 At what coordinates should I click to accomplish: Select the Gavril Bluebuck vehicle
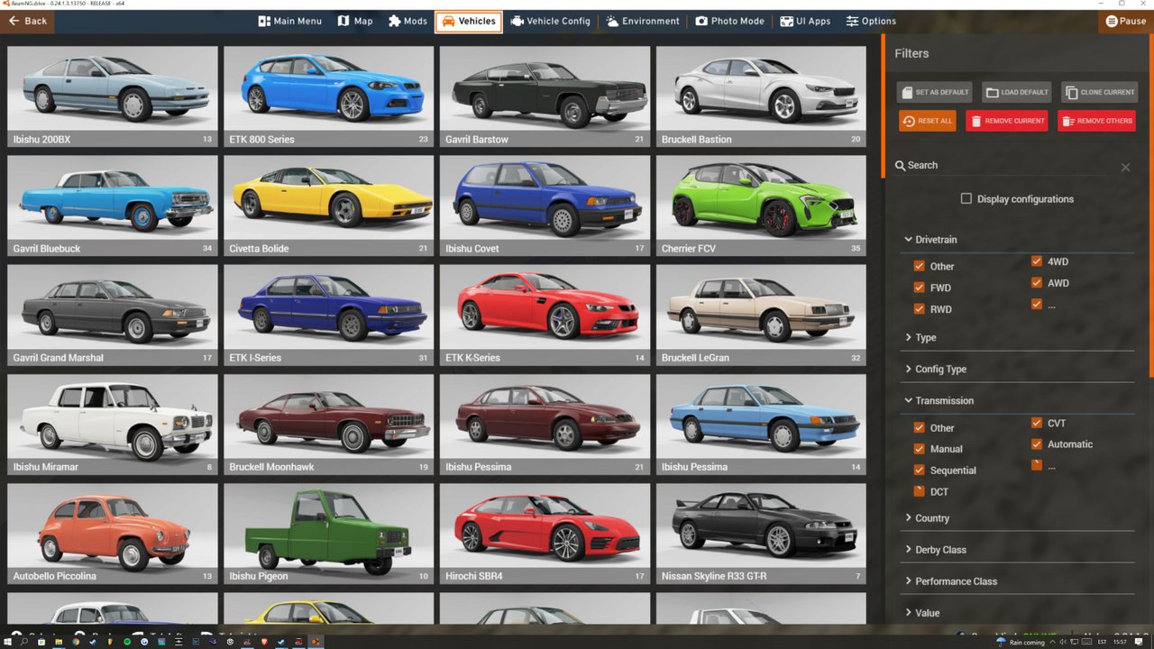(x=113, y=206)
